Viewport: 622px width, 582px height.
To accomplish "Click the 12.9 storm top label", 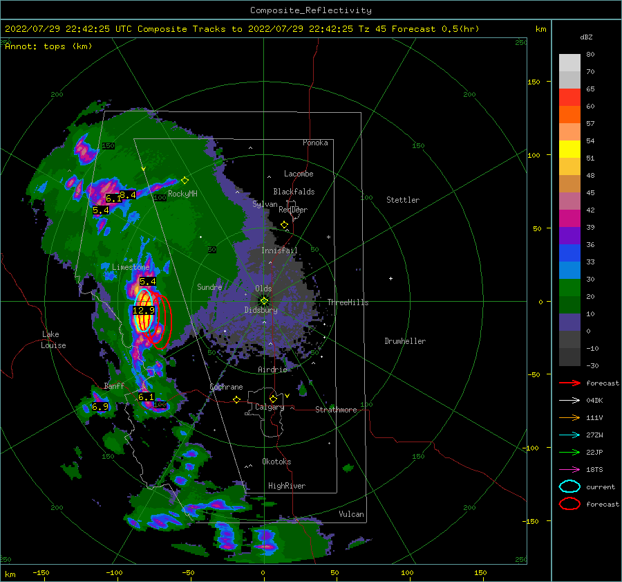I will point(144,310).
